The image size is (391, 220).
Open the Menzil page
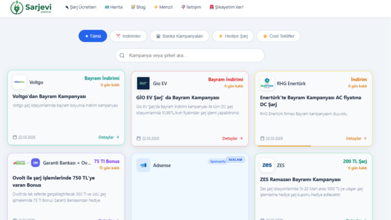[163, 7]
